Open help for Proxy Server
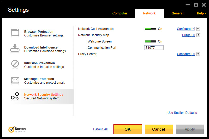Viewport: 209px width, 139px height. click(x=198, y=54)
